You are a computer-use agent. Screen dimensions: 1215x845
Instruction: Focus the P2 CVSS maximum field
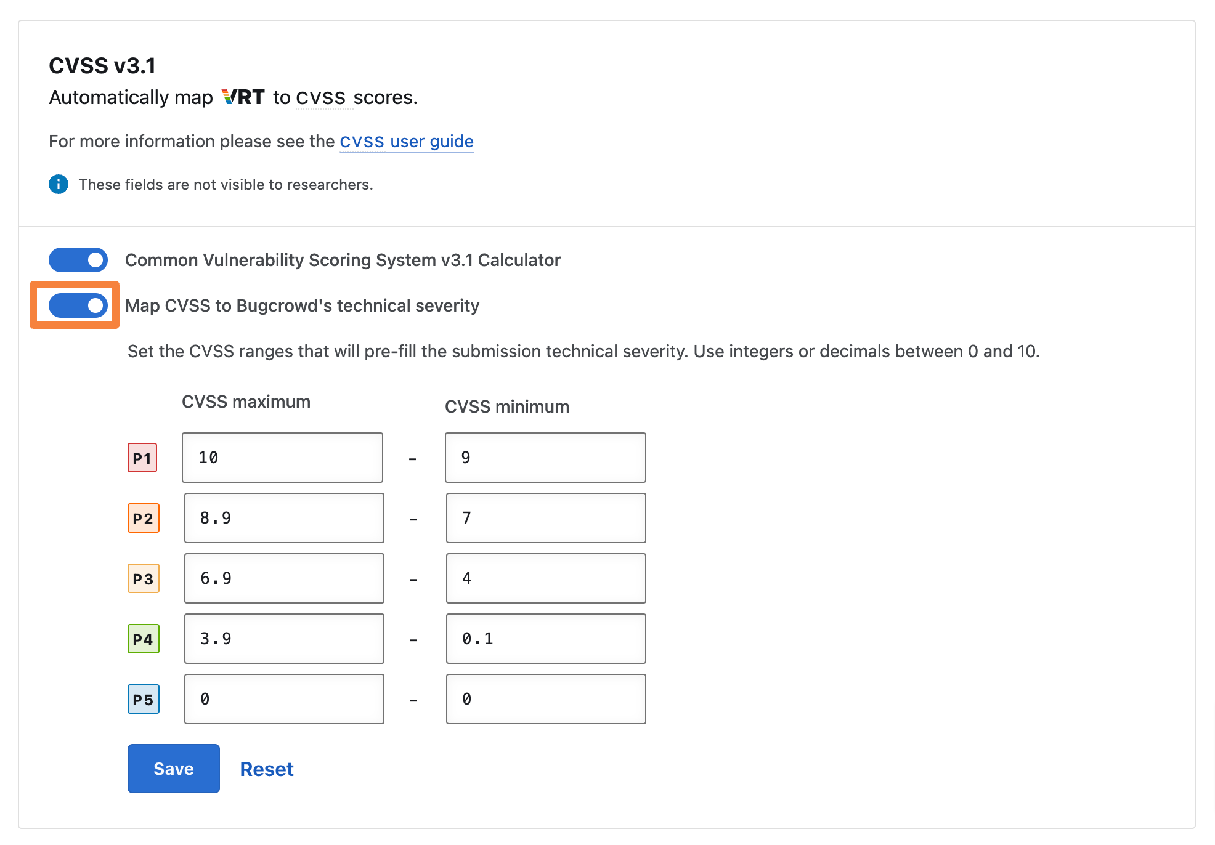284,518
